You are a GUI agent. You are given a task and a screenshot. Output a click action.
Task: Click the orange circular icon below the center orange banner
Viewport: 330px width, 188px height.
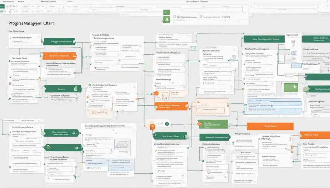[152, 127]
